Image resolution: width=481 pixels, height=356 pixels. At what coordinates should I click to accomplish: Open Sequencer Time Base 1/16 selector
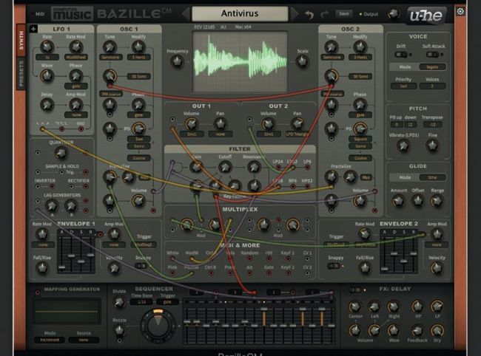click(141, 302)
